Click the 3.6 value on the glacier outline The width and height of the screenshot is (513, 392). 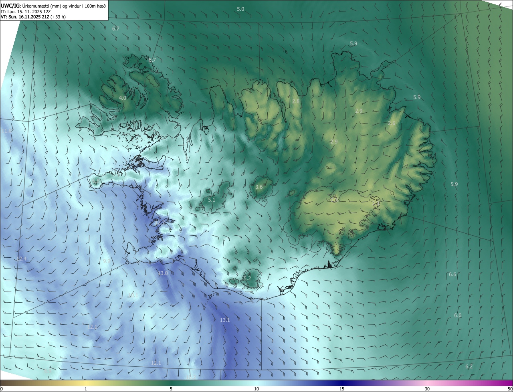[x=259, y=187]
